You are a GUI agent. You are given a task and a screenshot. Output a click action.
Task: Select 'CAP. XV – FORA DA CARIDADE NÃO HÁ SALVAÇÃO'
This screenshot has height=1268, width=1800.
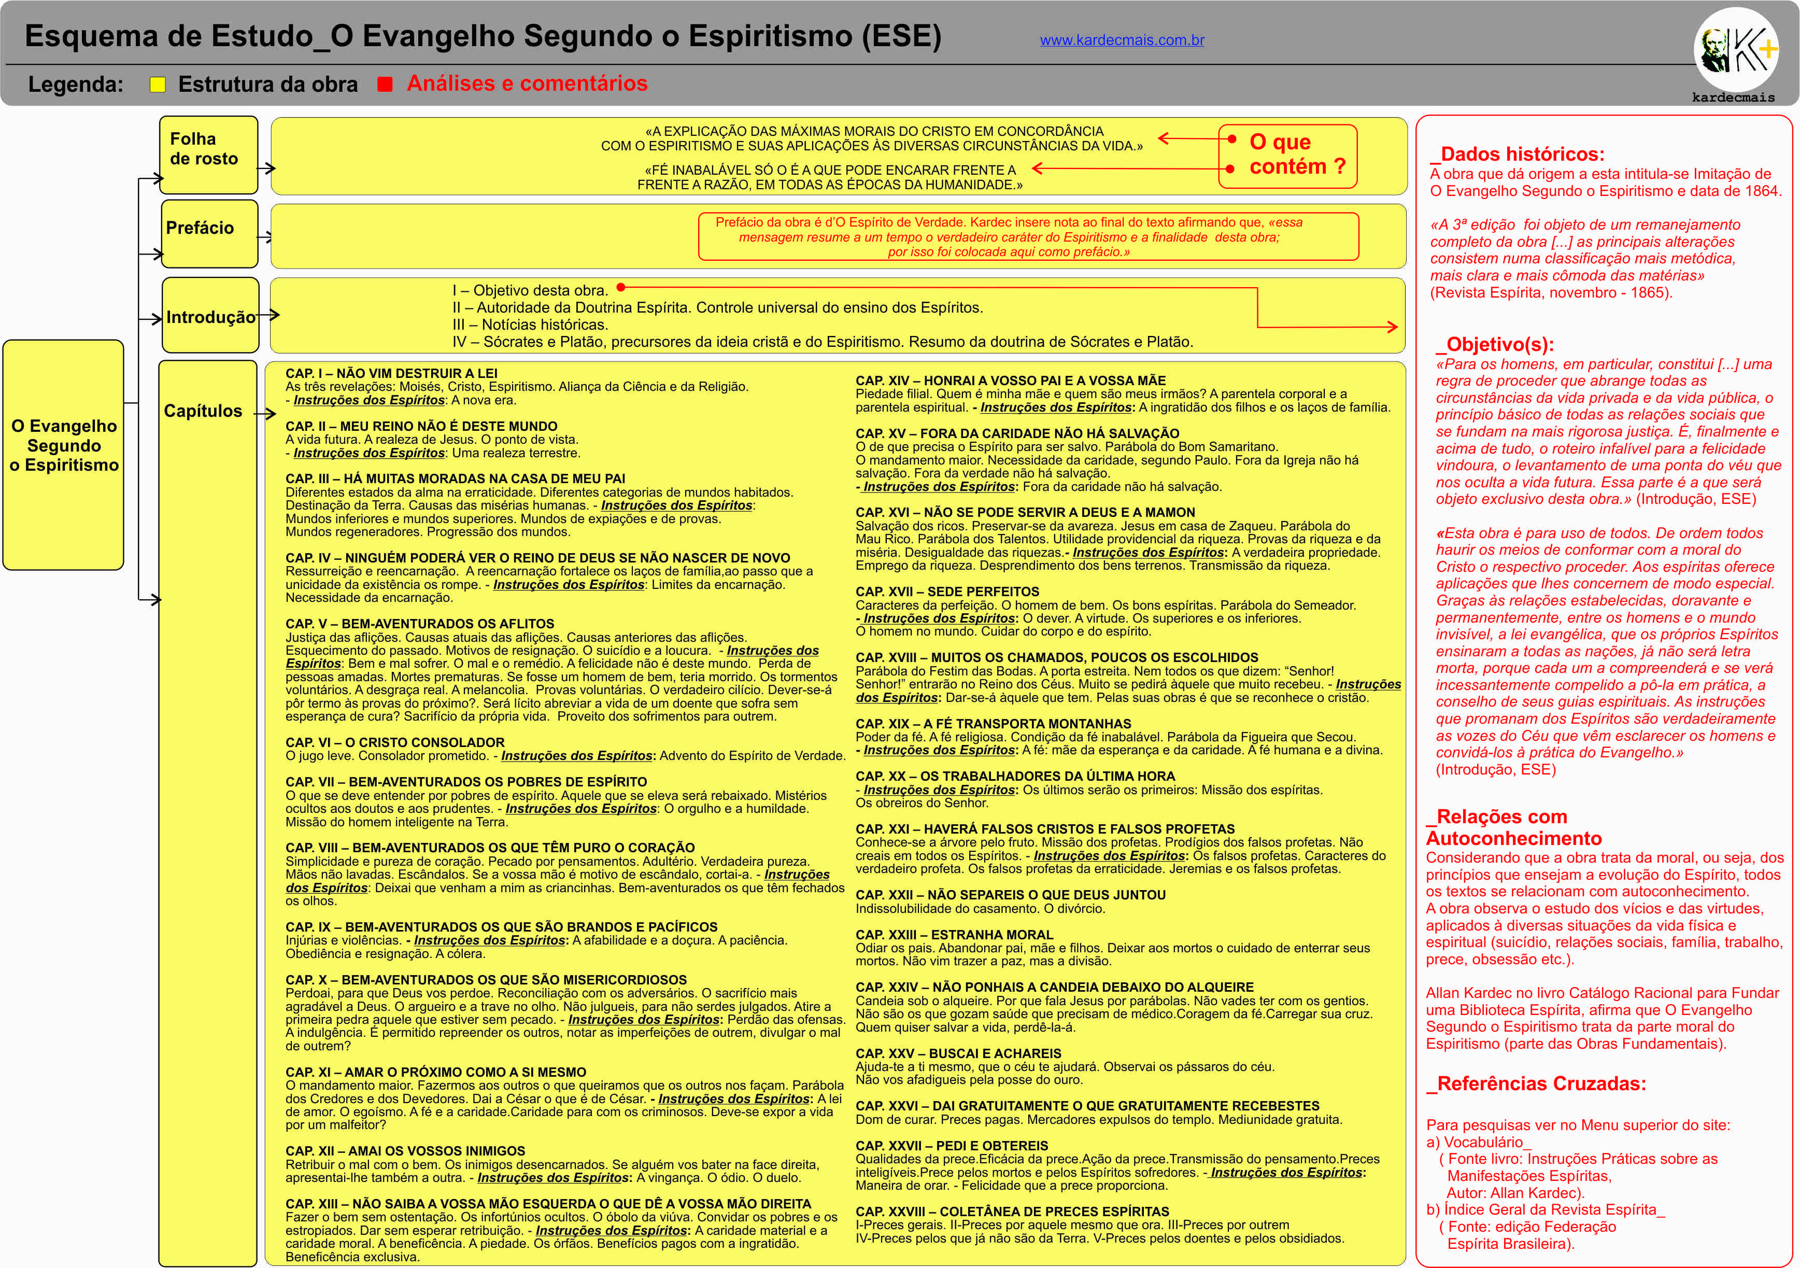[1017, 433]
